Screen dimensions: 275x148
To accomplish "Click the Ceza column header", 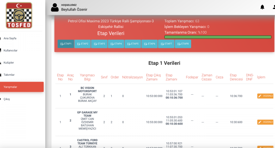I will click(219, 77).
